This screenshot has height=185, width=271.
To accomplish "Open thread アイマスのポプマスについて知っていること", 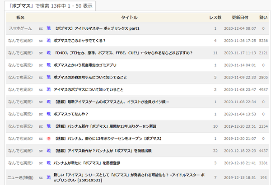I will (89, 90).
